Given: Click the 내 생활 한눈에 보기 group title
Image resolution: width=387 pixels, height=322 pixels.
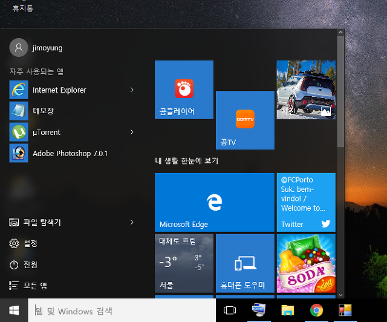Looking at the screenshot, I should pos(187,161).
